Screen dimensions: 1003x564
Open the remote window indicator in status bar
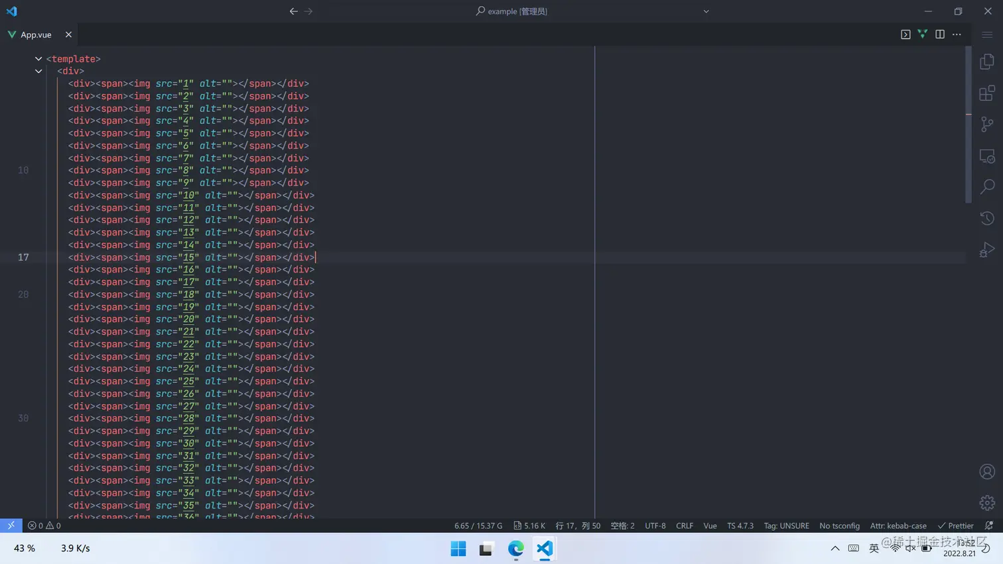11,526
